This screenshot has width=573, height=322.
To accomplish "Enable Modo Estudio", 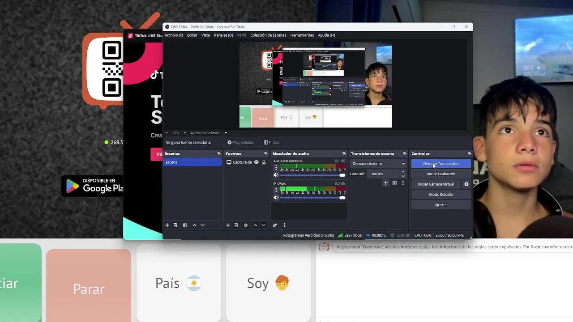I will [441, 195].
